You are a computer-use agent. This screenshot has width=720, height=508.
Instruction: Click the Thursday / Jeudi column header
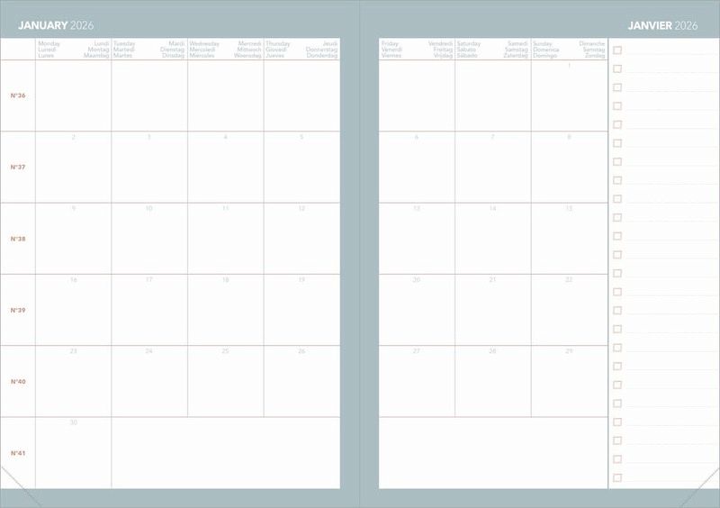[301, 50]
